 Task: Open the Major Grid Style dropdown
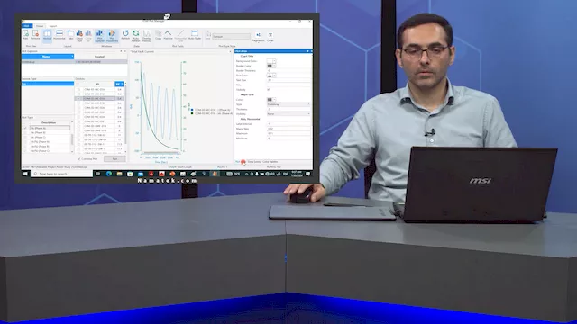[288, 104]
